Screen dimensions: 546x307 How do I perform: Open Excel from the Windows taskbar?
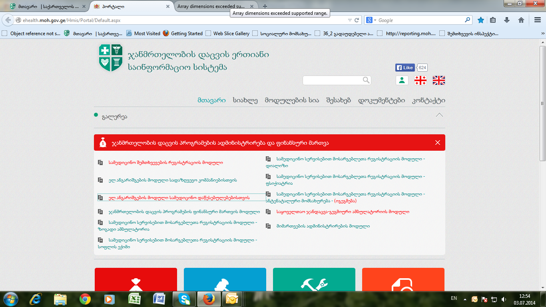[135, 299]
